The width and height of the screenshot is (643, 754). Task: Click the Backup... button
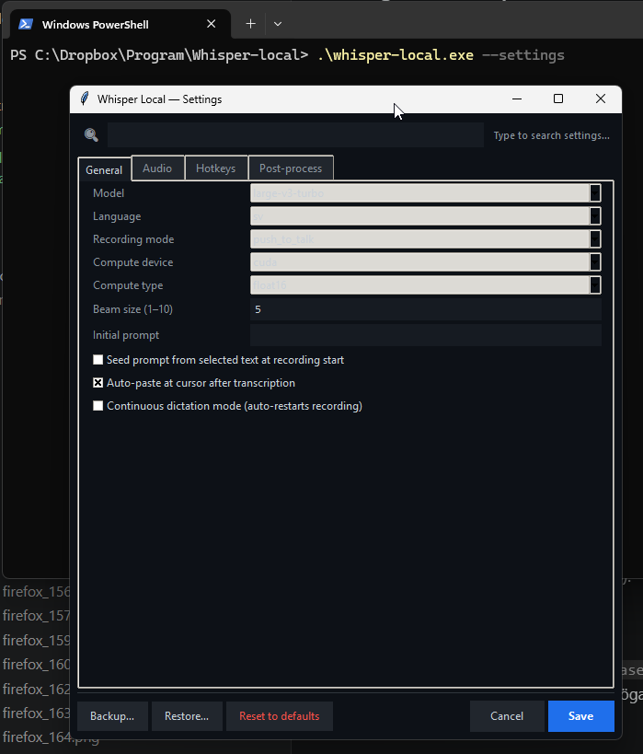(112, 716)
